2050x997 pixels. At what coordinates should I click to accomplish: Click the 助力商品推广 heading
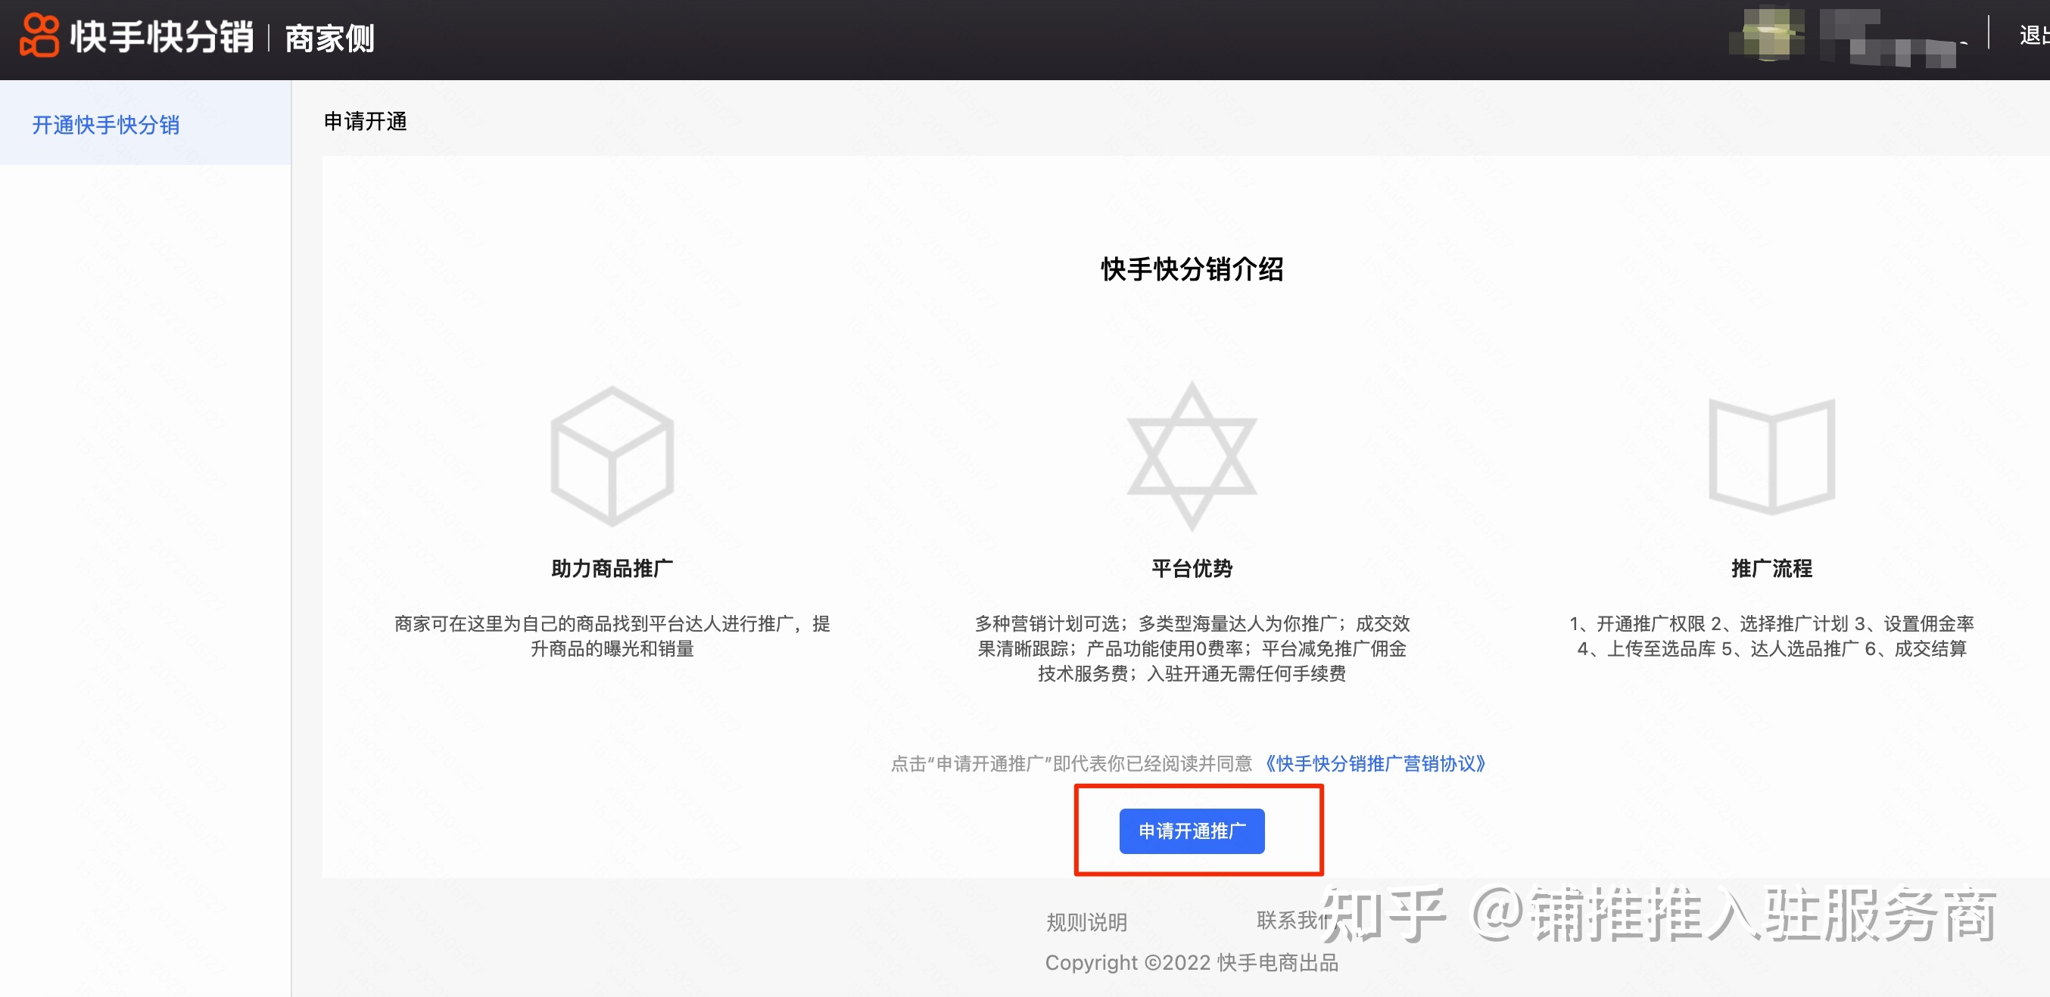612,568
